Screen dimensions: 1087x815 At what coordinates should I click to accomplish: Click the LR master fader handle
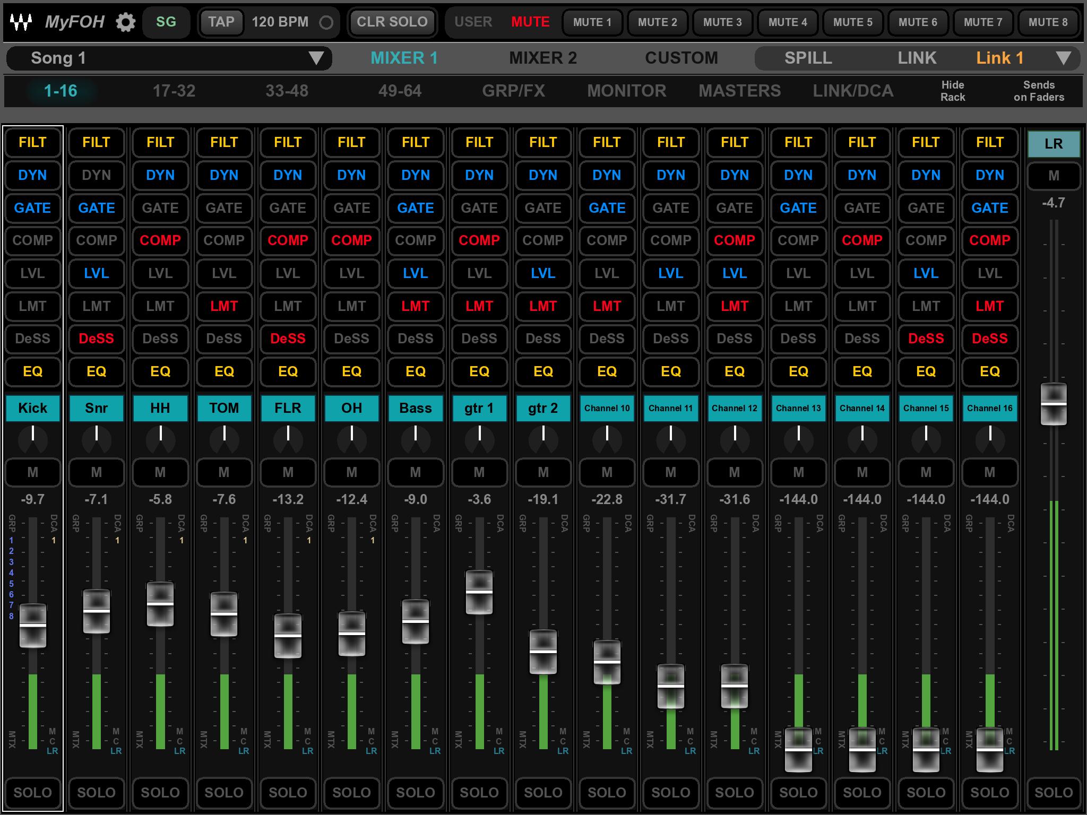point(1054,404)
